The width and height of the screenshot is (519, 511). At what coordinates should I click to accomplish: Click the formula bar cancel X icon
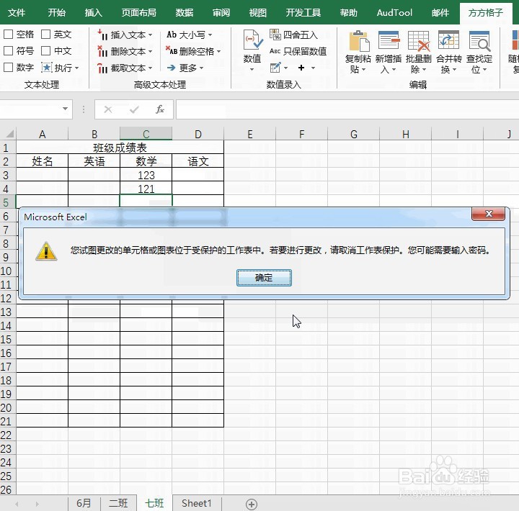pyautogui.click(x=108, y=109)
